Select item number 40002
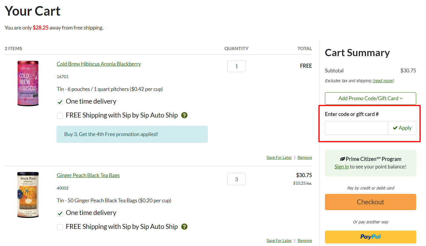This screenshot has height=246, width=426. 63,188
